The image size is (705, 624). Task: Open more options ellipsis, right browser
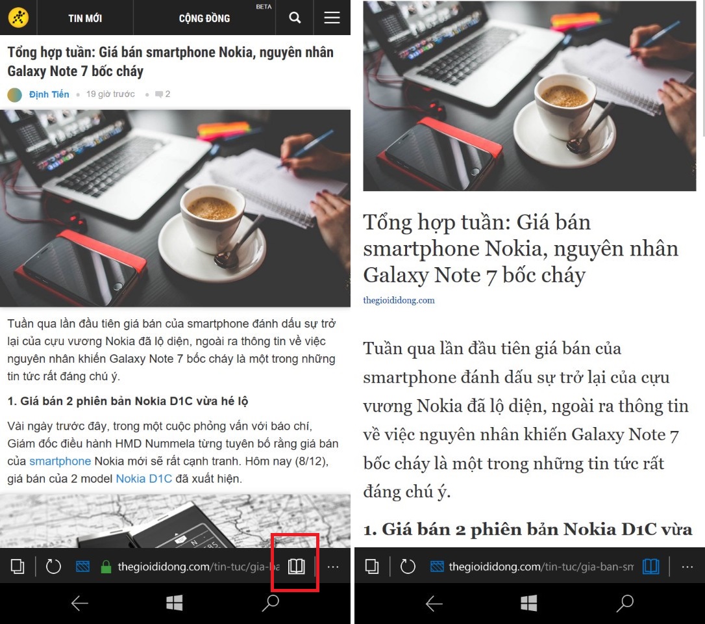tap(687, 567)
